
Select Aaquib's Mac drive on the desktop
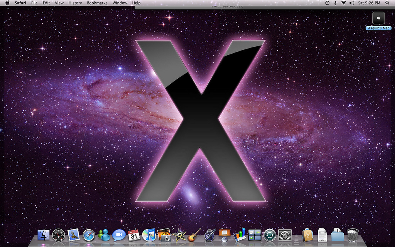[x=378, y=21]
